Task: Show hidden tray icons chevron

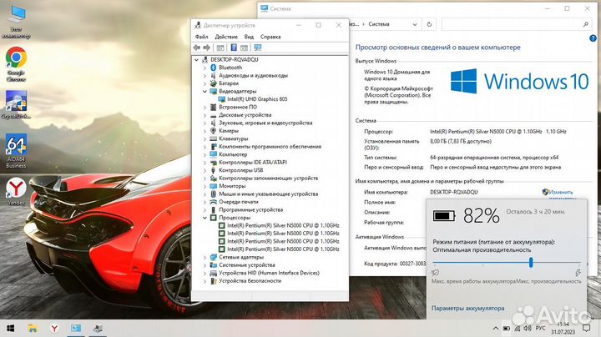Action: 496,329
